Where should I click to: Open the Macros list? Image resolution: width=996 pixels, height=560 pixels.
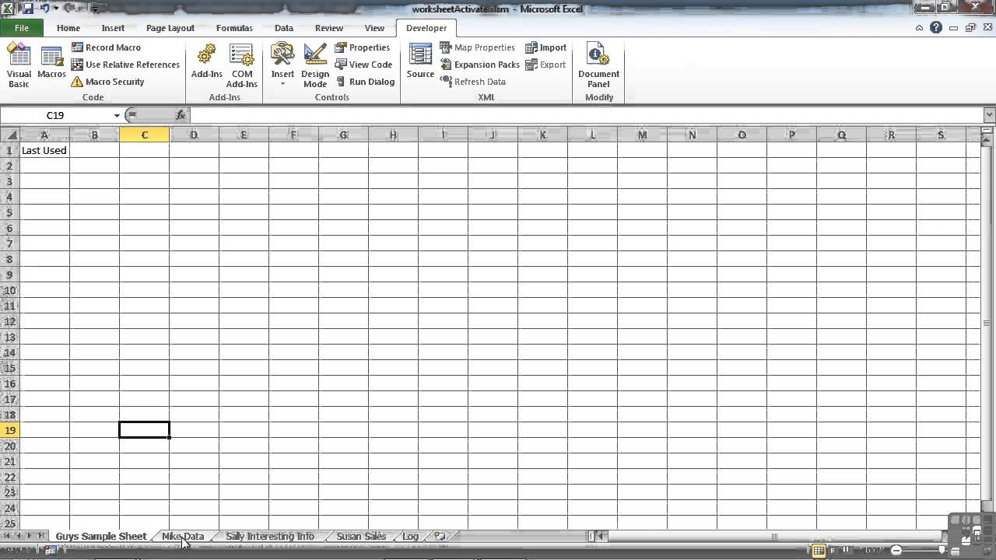[51, 62]
